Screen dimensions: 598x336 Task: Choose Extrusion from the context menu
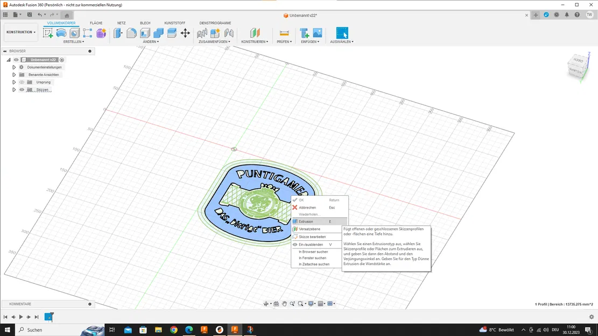(306, 221)
